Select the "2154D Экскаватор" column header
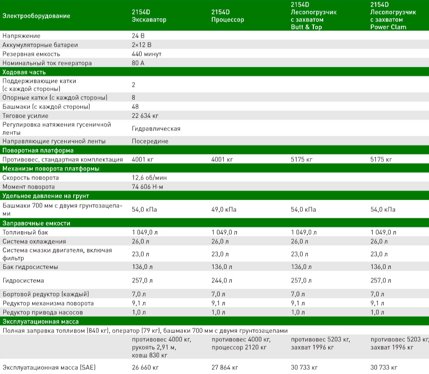The height and width of the screenshot is (374, 429). pos(149,16)
